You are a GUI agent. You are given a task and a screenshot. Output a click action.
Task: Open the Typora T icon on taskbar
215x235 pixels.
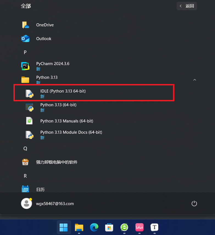(x=154, y=227)
